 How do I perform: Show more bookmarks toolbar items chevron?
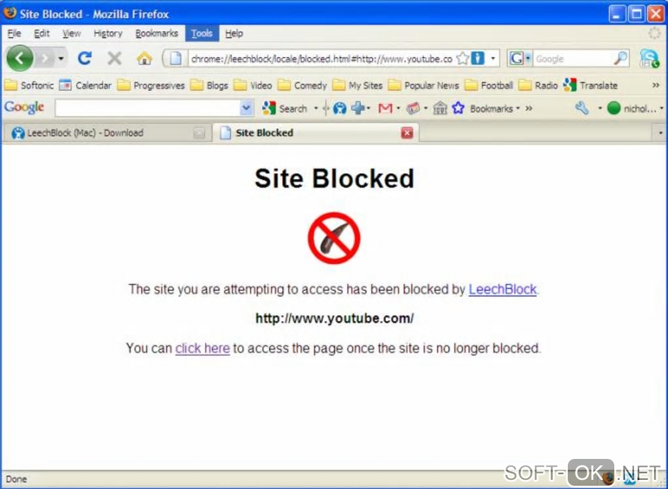click(x=656, y=86)
